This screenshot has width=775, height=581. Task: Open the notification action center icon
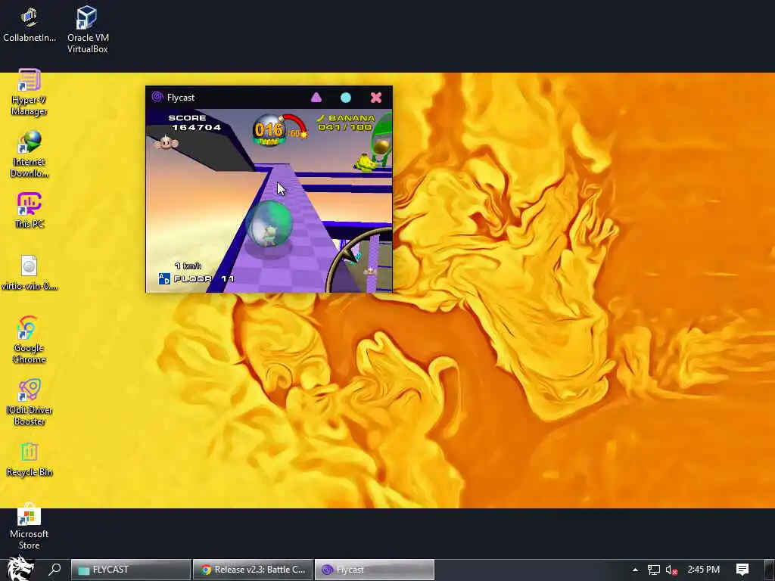(x=742, y=570)
